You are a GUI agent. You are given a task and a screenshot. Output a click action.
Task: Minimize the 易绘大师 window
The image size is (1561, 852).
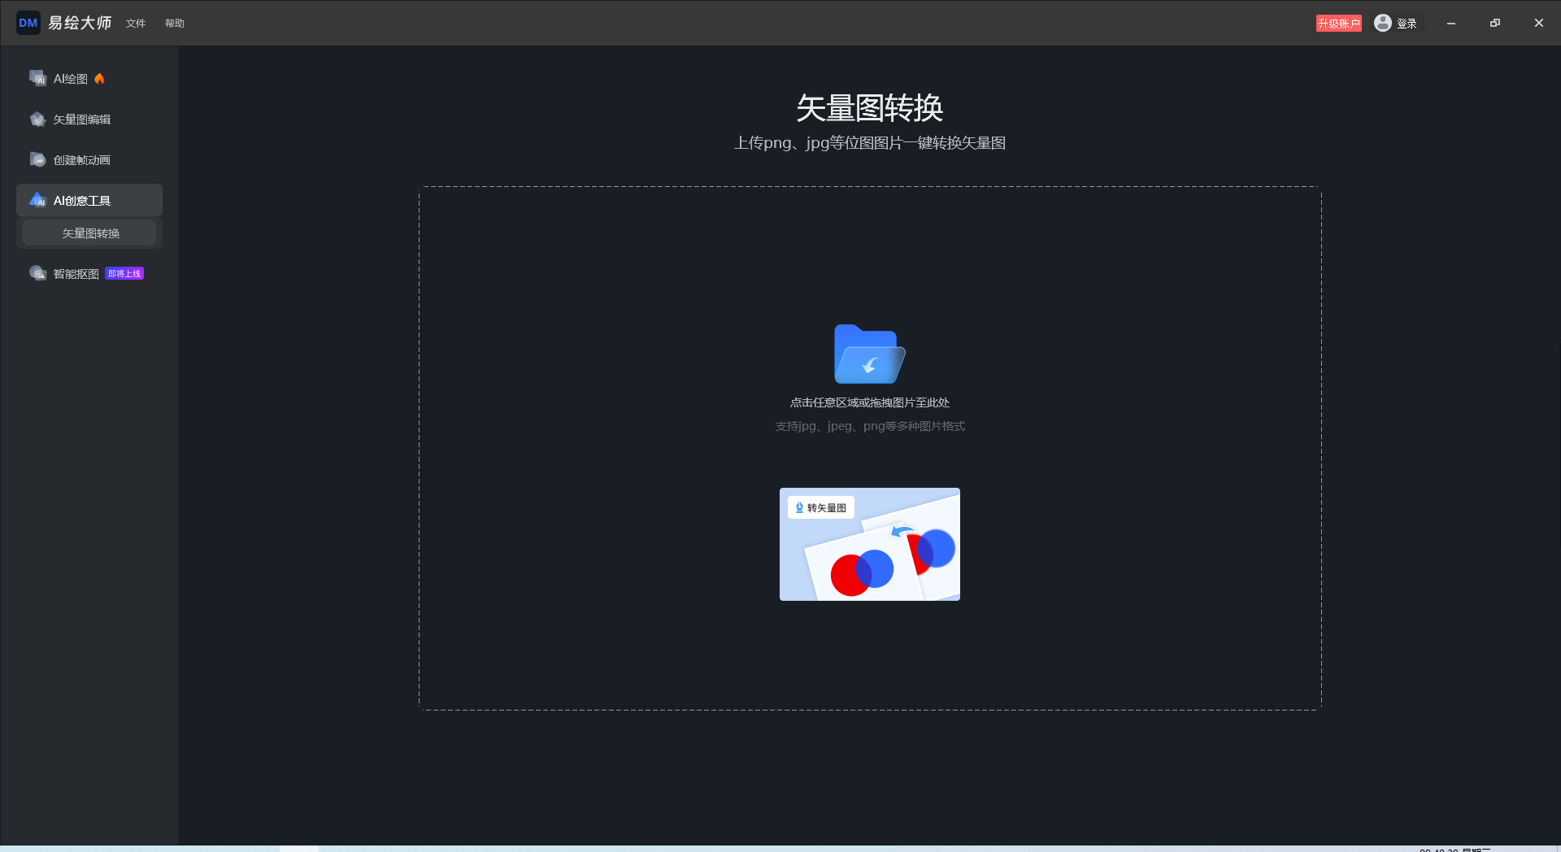point(1451,24)
